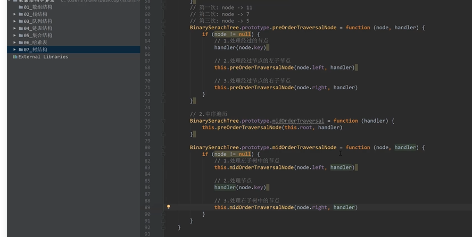Click highlighted 'handler' argument on line 83
The height and width of the screenshot is (237, 472).
tap(341, 167)
